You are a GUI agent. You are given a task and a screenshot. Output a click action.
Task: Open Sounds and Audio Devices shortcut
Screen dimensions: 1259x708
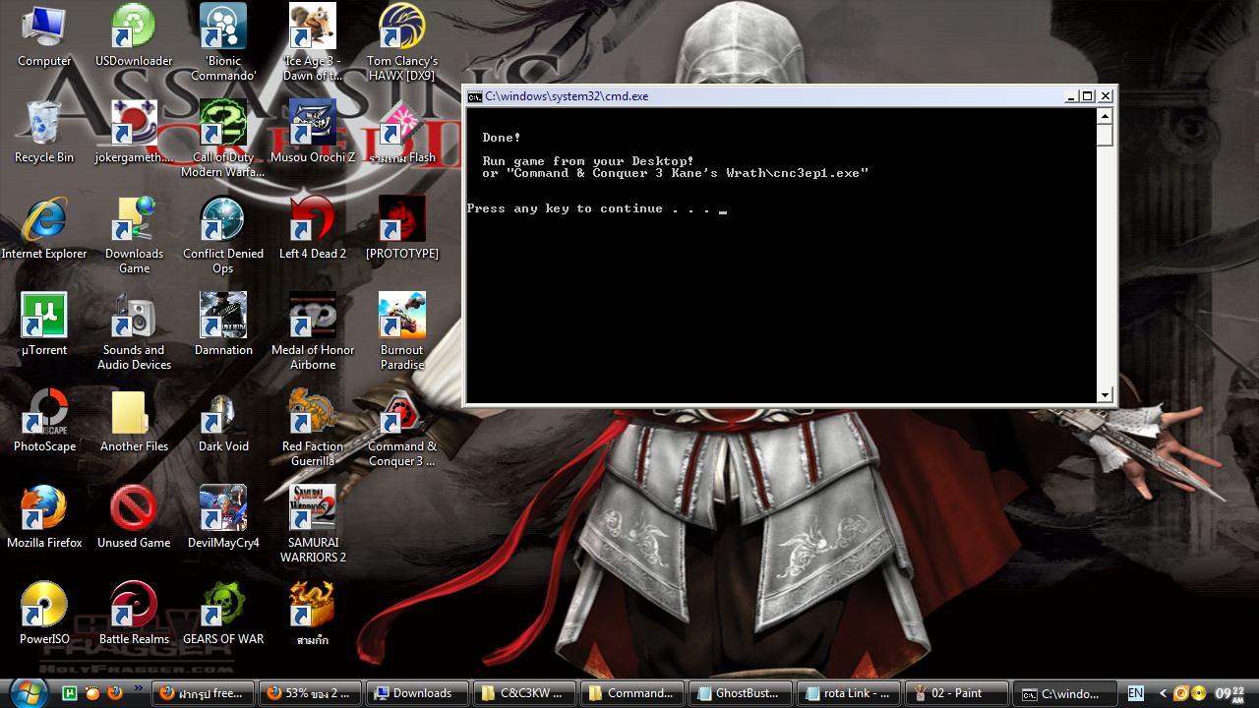[x=134, y=332]
